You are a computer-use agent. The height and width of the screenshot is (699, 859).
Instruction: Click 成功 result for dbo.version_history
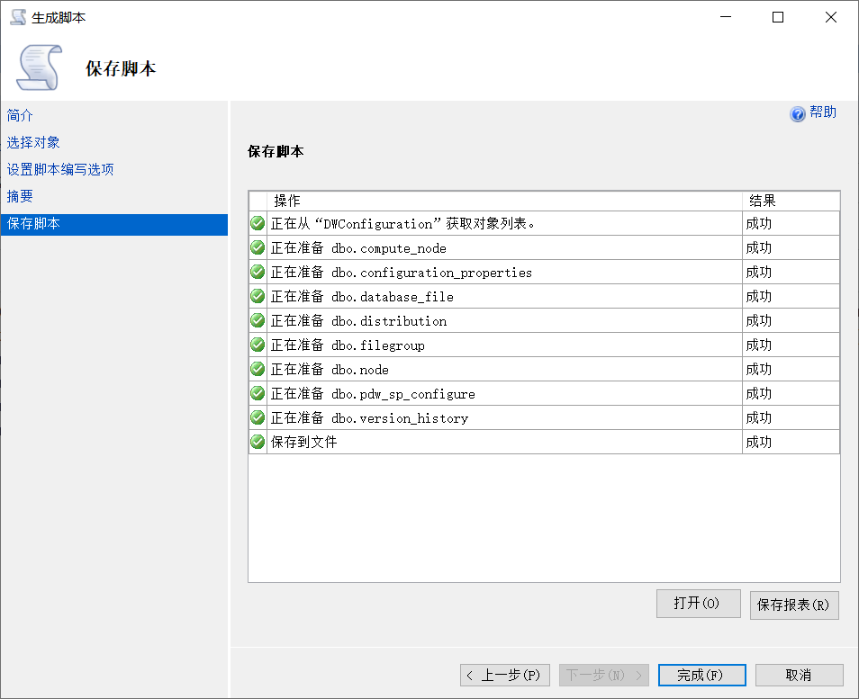[x=759, y=417]
